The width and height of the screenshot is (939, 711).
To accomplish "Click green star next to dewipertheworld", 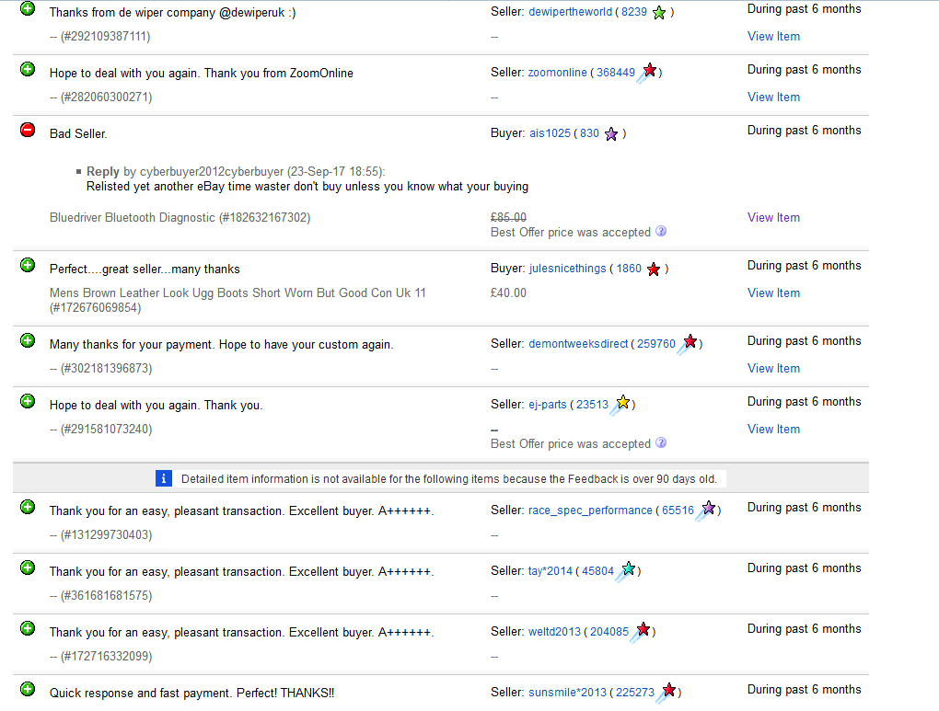I will click(659, 13).
